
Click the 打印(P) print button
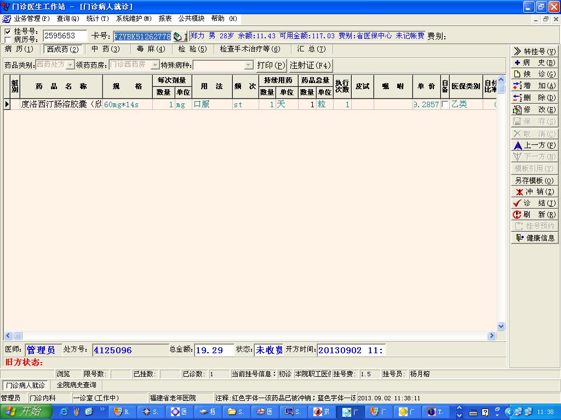(x=271, y=65)
